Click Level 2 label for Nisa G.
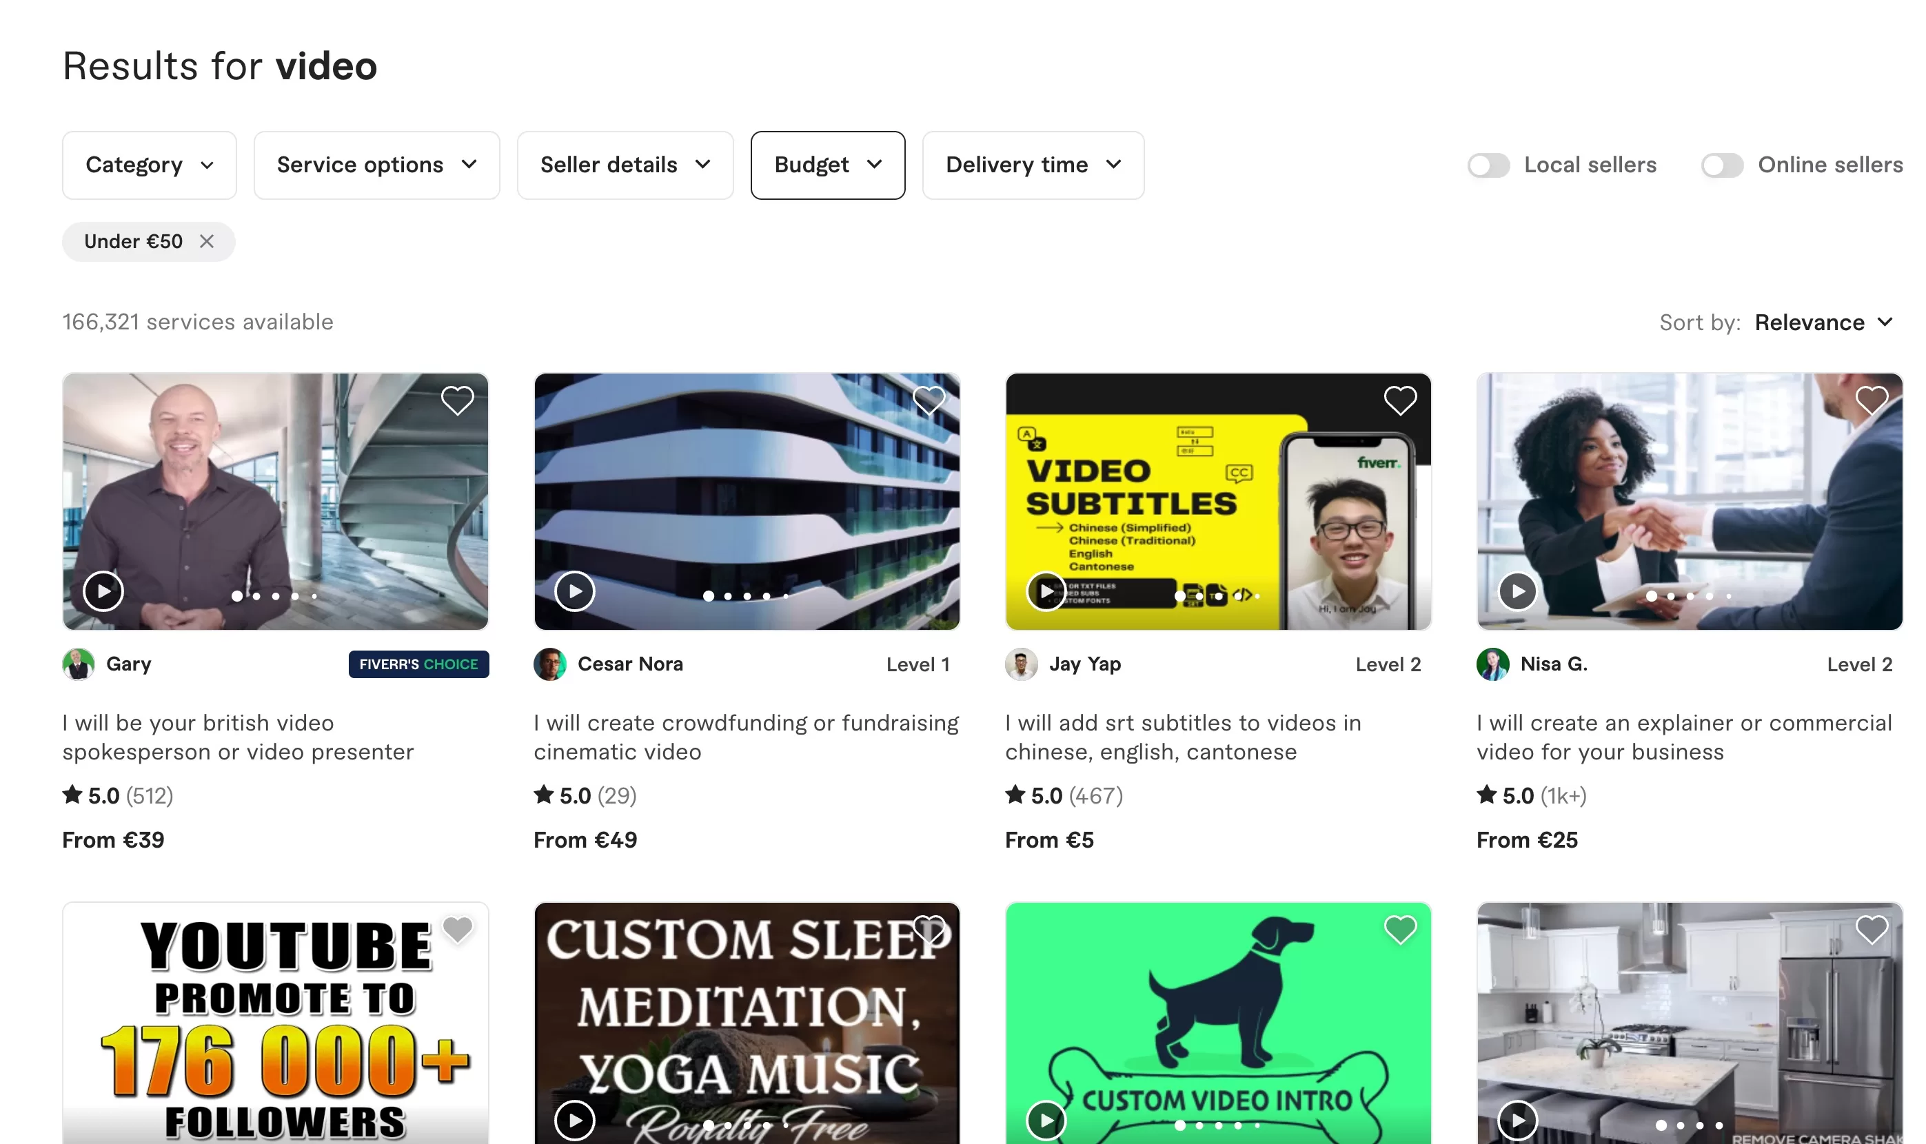The width and height of the screenshot is (1926, 1144). coord(1860,664)
